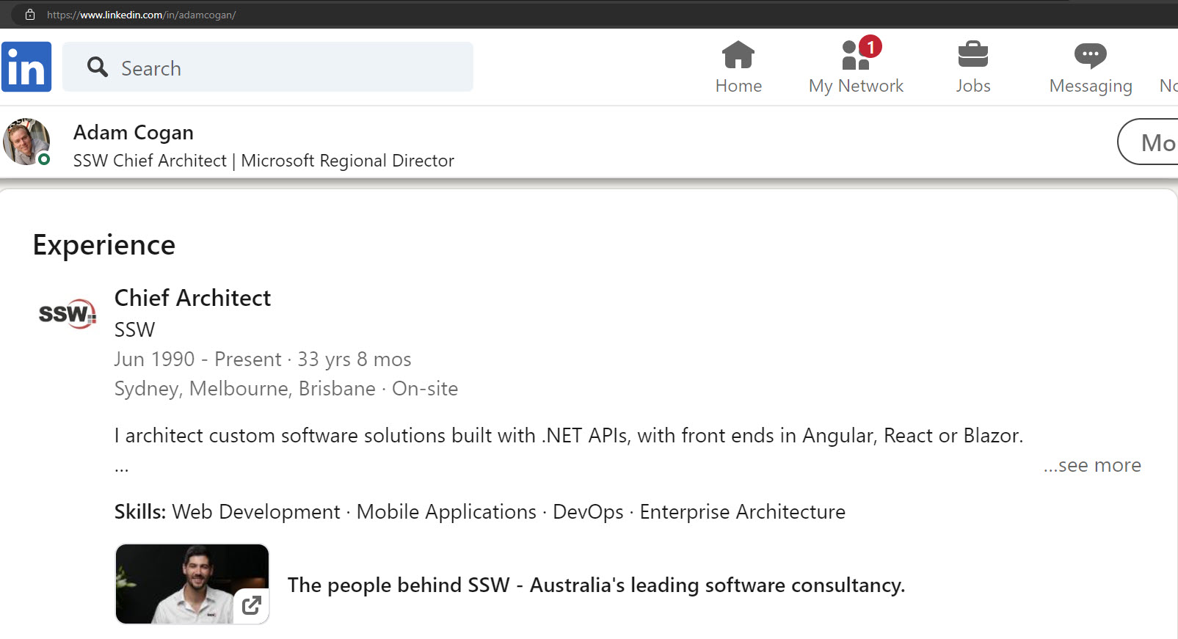Click external link icon on video thumbnail
1178x639 pixels.
pos(251,605)
